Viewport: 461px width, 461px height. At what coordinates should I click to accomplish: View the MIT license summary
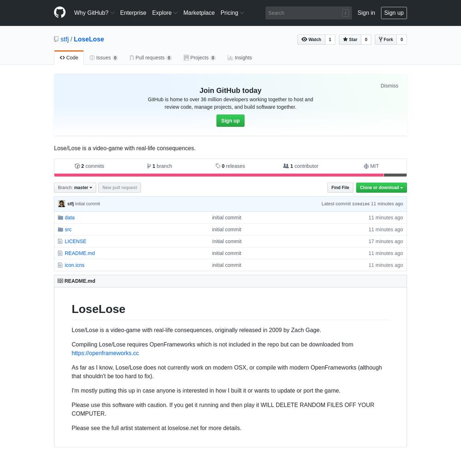coord(371,166)
